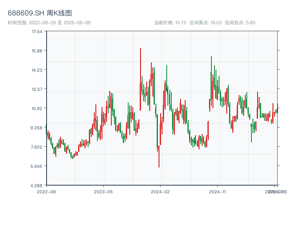Image resolution: width=308 pixels, height=231 pixels.
Task: Select the 时间范围 2022-08-26 至 2025-08-08 text
Action: point(49,23)
